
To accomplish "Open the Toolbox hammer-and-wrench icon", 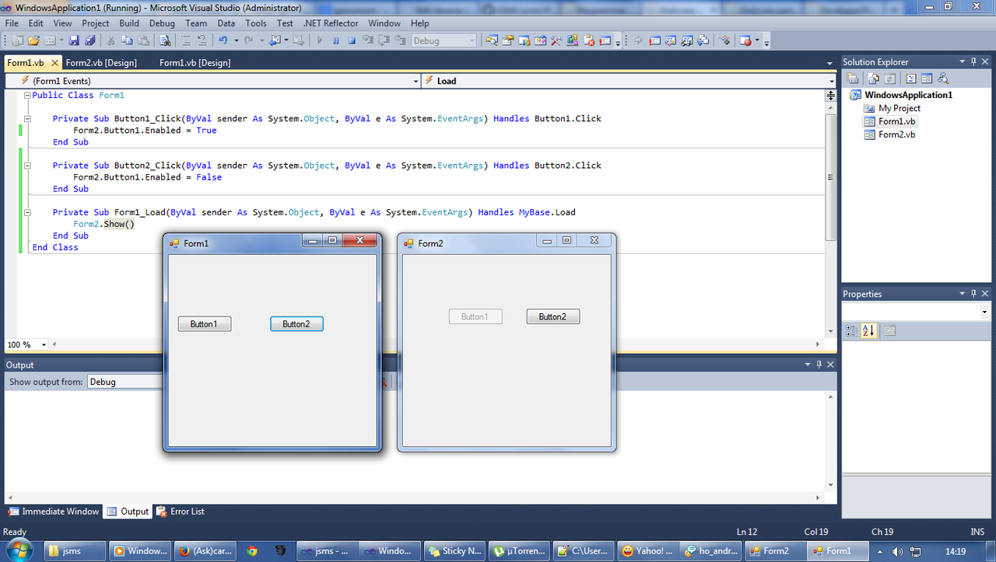I will click(x=556, y=40).
